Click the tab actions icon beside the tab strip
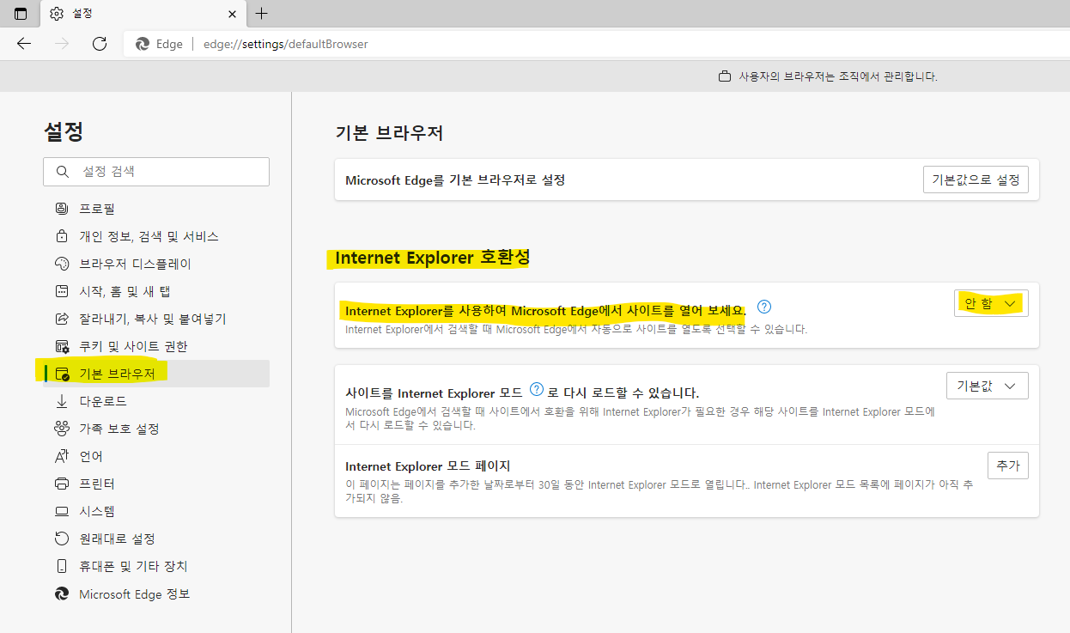The height and width of the screenshot is (633, 1070). coord(21,14)
